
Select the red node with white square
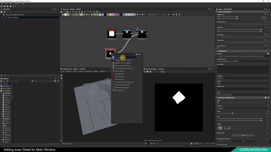click(112, 34)
